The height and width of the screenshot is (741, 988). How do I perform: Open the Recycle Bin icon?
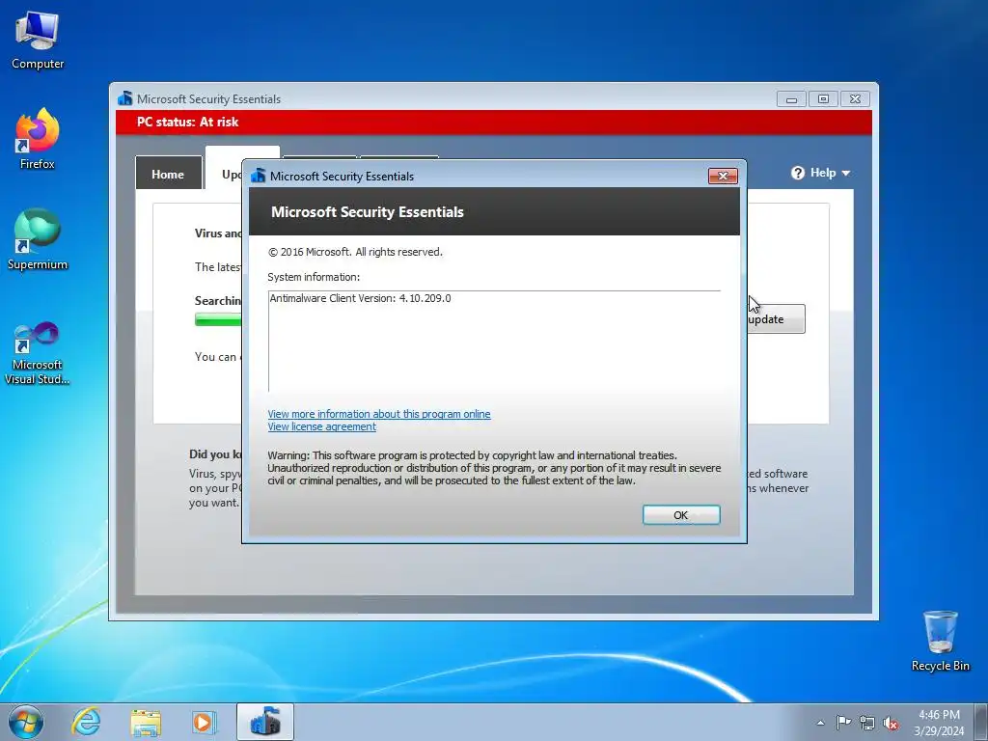click(940, 641)
